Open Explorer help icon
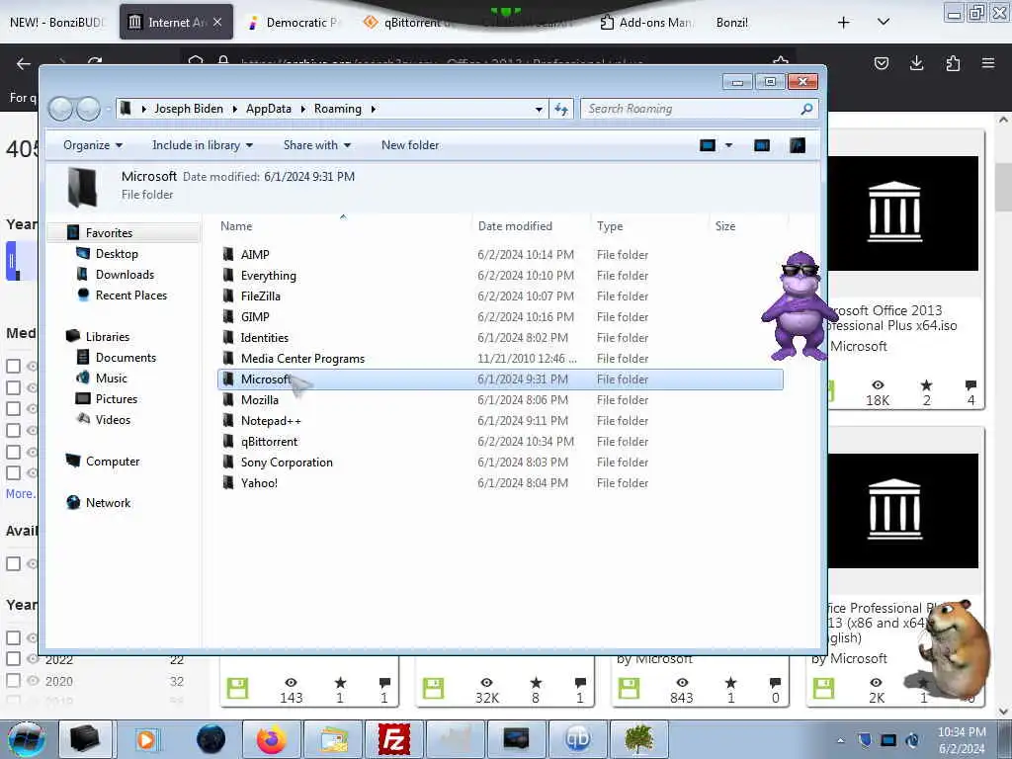The width and height of the screenshot is (1012, 759). click(x=798, y=145)
